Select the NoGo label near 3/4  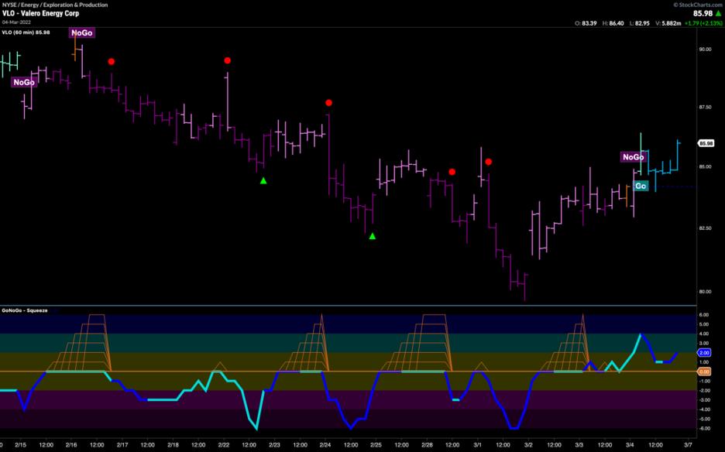pos(633,157)
